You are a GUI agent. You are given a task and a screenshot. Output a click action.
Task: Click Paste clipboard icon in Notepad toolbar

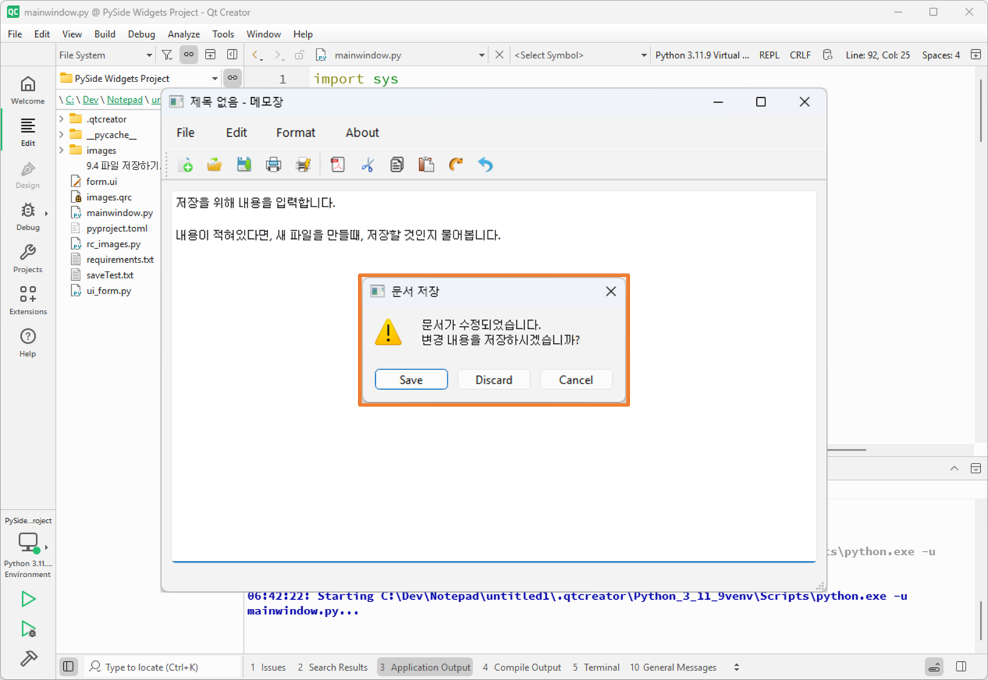[x=426, y=165]
